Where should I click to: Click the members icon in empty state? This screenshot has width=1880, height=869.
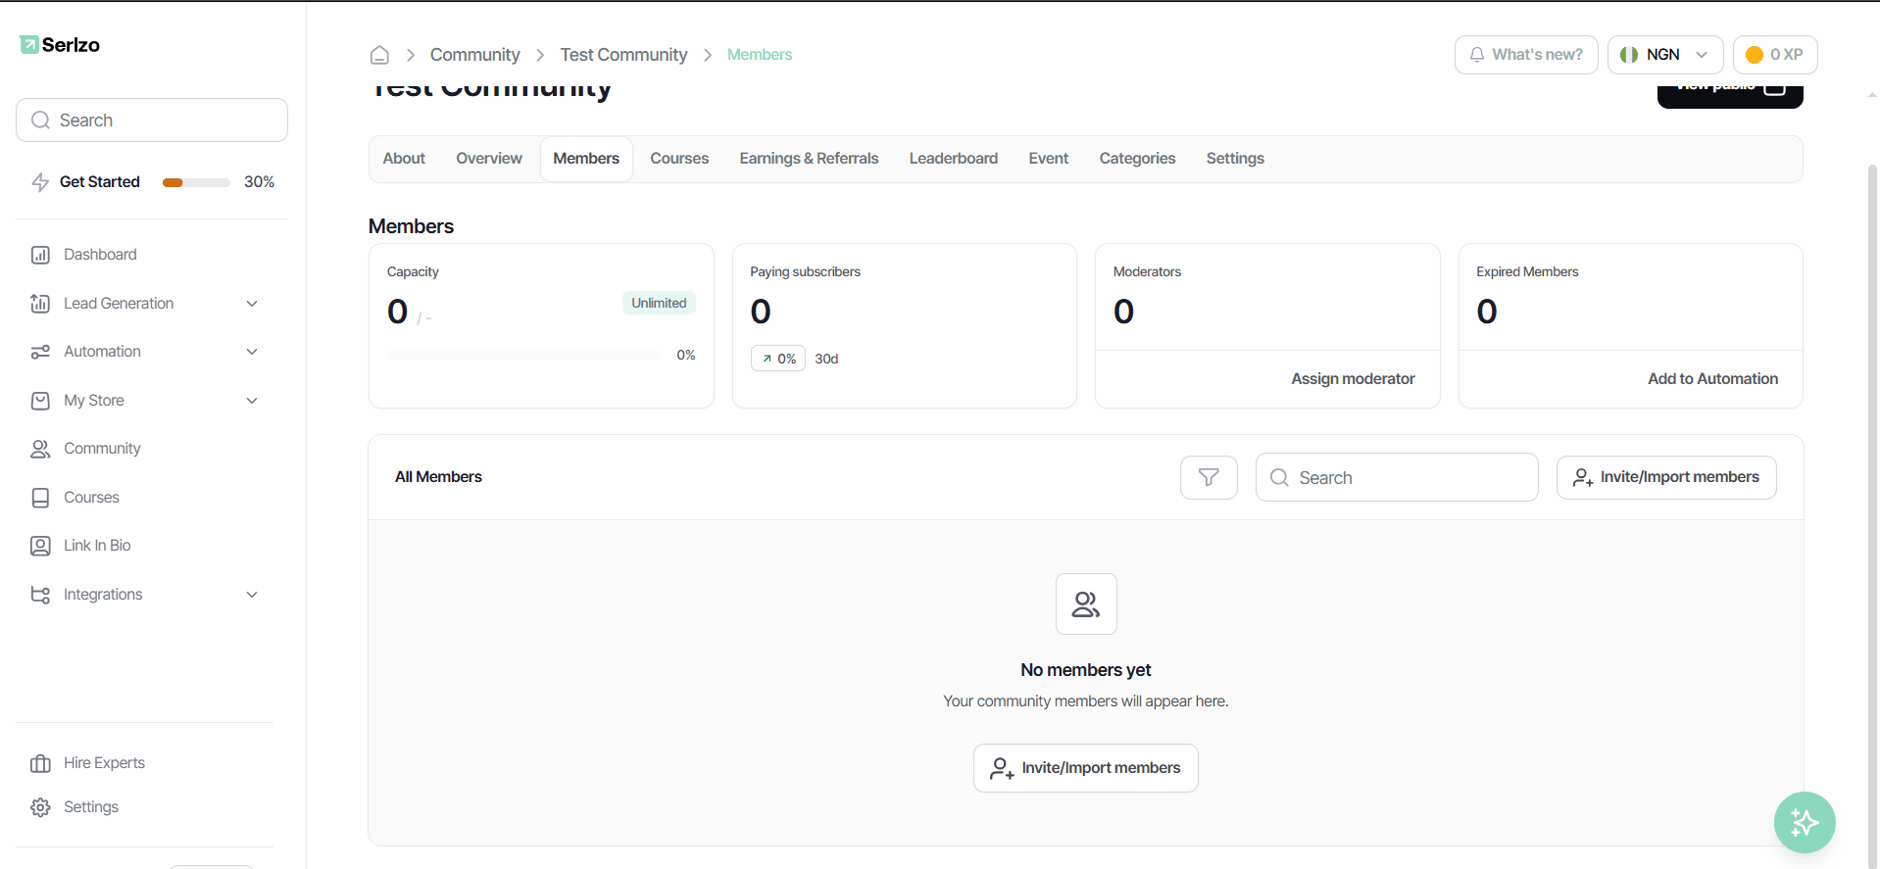coord(1086,603)
